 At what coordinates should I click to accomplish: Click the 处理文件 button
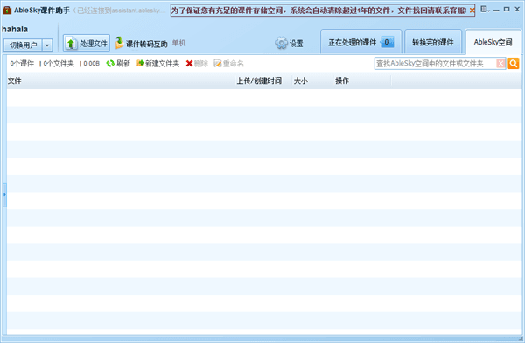click(87, 43)
